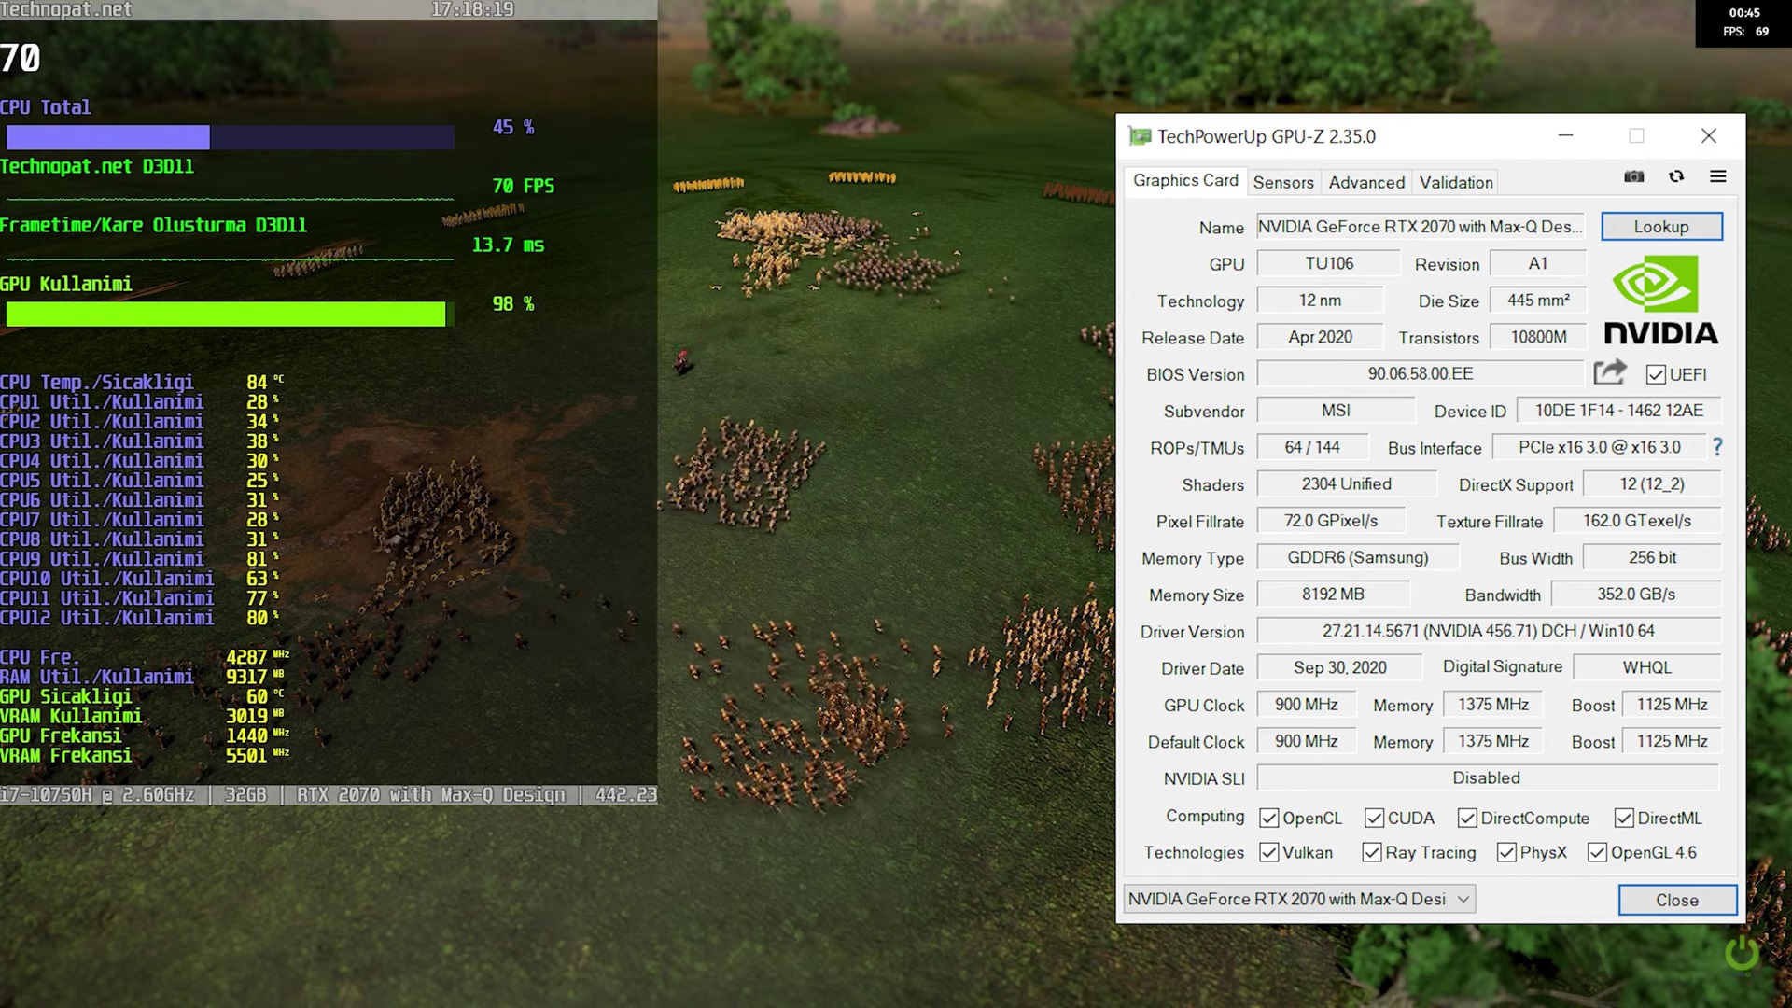The image size is (1792, 1008).
Task: Click the GPU-Z title bar app icon
Action: [1140, 136]
